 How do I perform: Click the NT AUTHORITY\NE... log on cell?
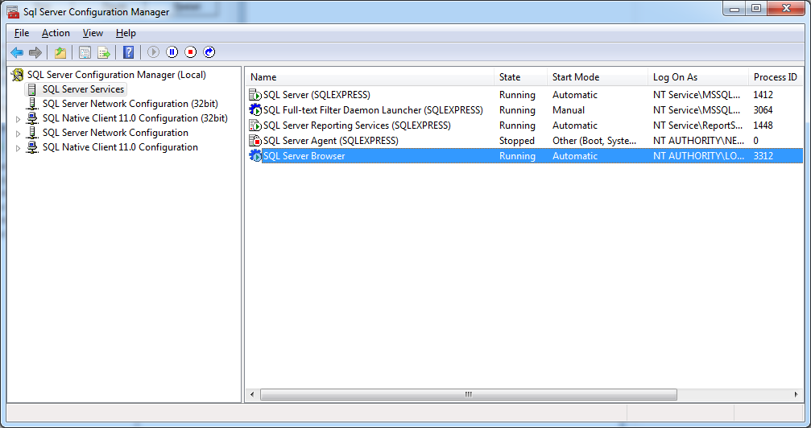[x=698, y=141]
